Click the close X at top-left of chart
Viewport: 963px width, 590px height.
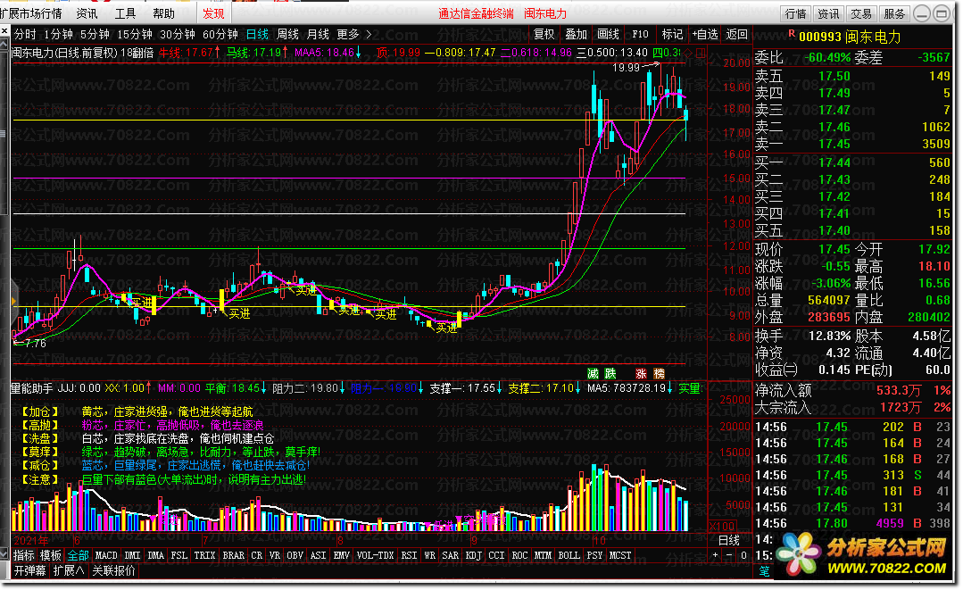pyautogui.click(x=4, y=30)
